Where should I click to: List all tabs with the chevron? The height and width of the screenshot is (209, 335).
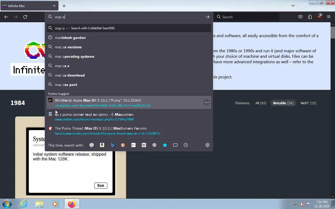point(293,6)
